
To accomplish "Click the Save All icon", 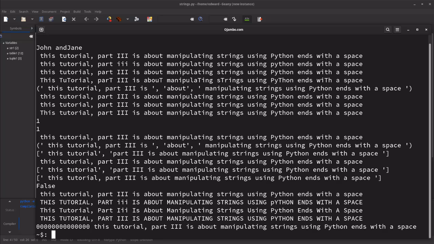I will (51, 19).
